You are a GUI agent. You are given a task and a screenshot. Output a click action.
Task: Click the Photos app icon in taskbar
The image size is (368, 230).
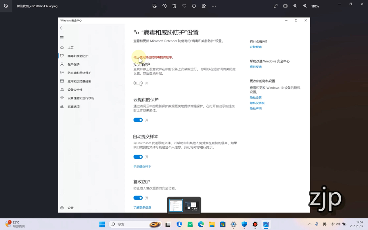266,224
